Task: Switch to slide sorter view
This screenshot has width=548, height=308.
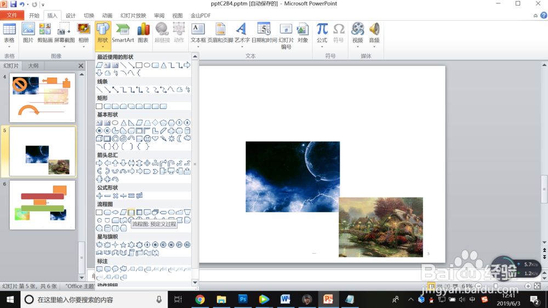Action: pos(439,286)
